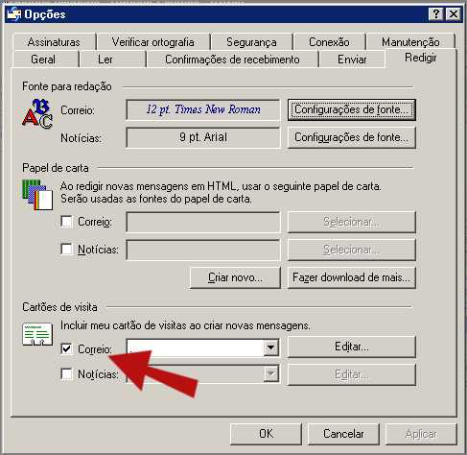Expand the Correio business card dropdown
The height and width of the screenshot is (455, 467).
[x=270, y=347]
